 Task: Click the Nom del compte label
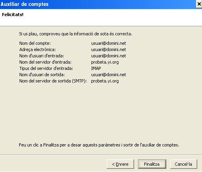click(35, 43)
